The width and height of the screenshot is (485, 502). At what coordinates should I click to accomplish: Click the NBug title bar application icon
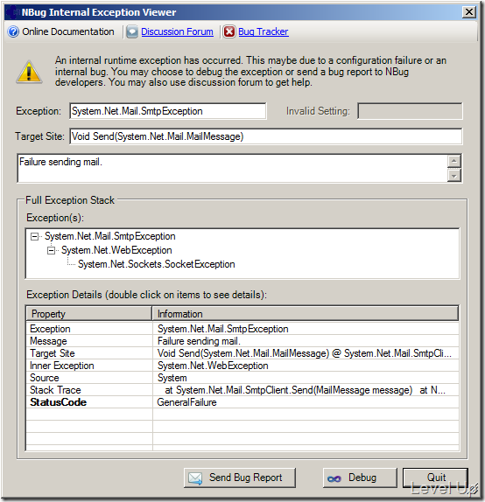pyautogui.click(x=13, y=12)
